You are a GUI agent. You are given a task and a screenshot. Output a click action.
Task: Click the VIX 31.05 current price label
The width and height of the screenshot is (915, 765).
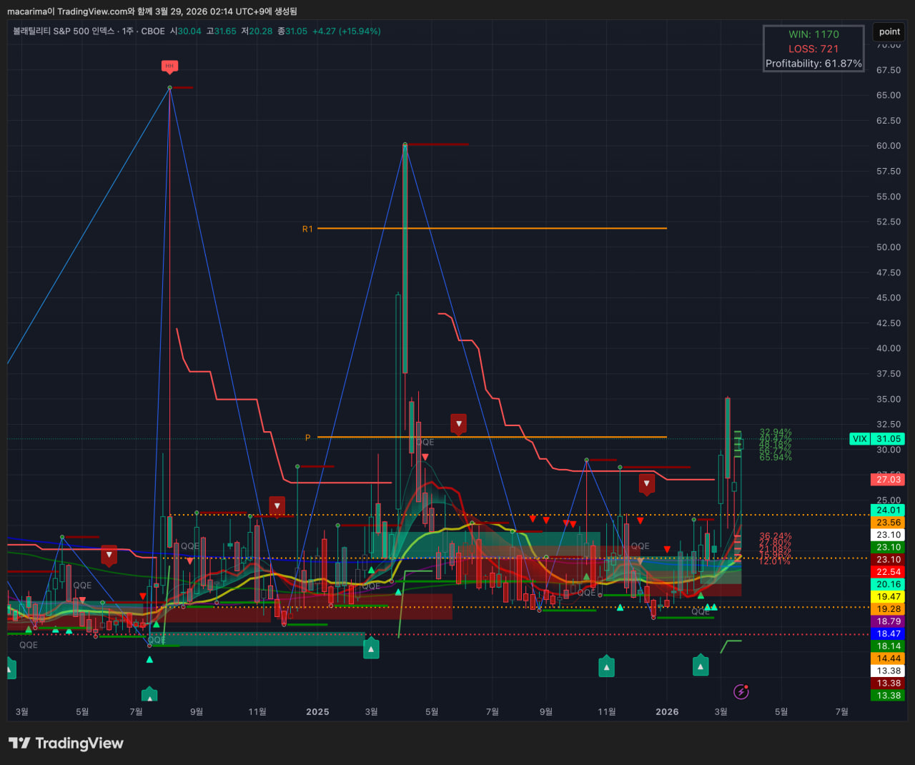pyautogui.click(x=877, y=439)
